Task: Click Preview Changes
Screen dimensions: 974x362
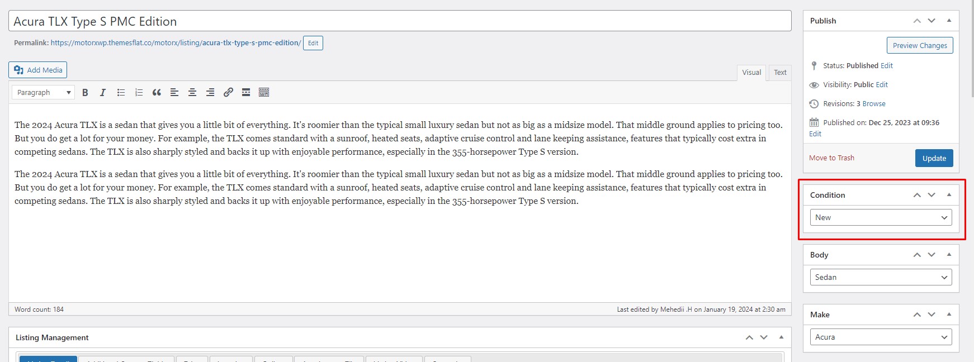Action: point(920,45)
